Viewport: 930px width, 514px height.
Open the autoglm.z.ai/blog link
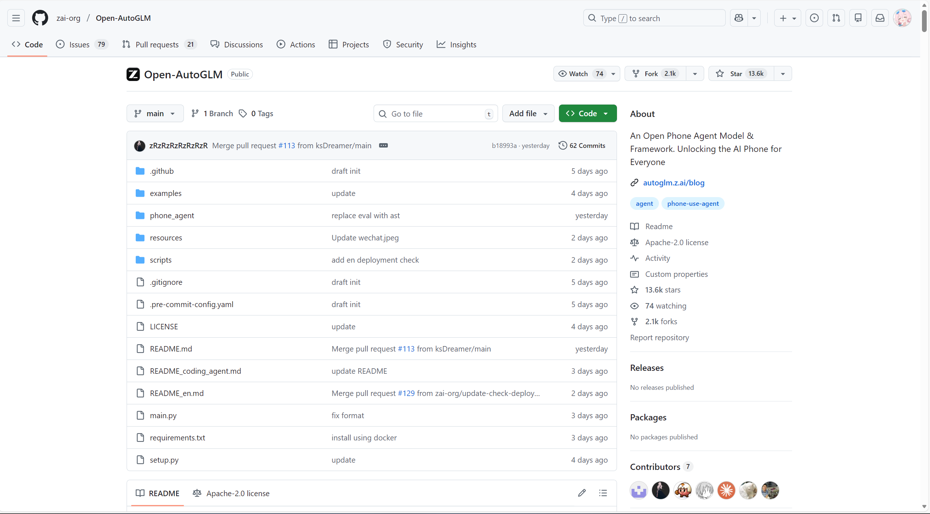[674, 183]
